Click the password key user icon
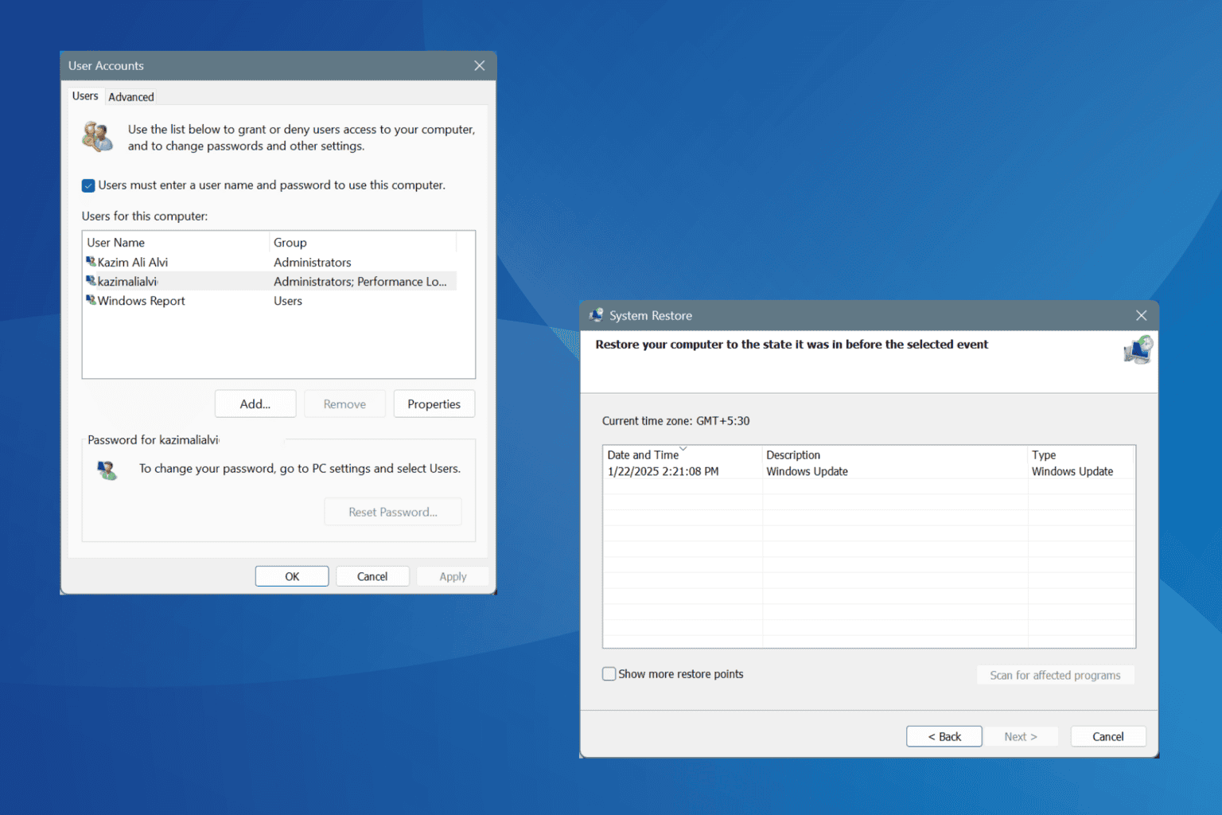Screen dimensions: 1222x815 point(107,470)
